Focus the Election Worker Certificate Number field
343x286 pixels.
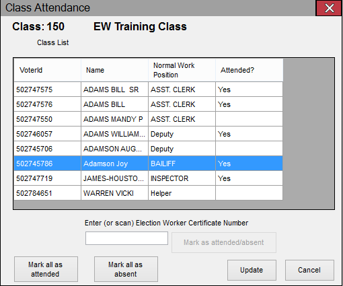point(126,238)
